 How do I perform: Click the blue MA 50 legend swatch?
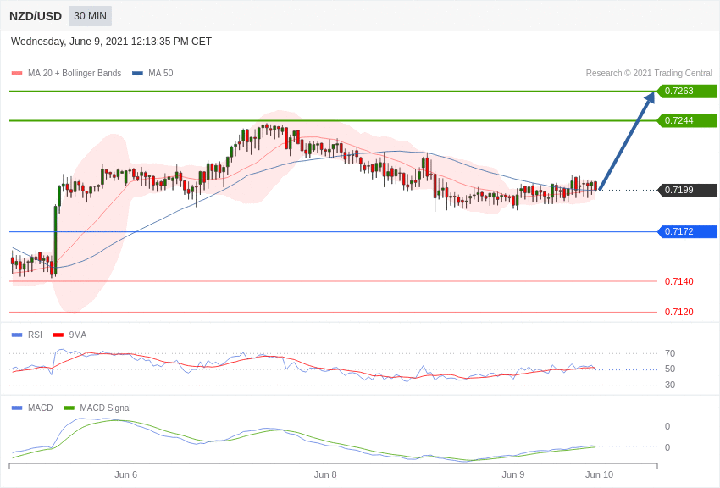(x=137, y=73)
